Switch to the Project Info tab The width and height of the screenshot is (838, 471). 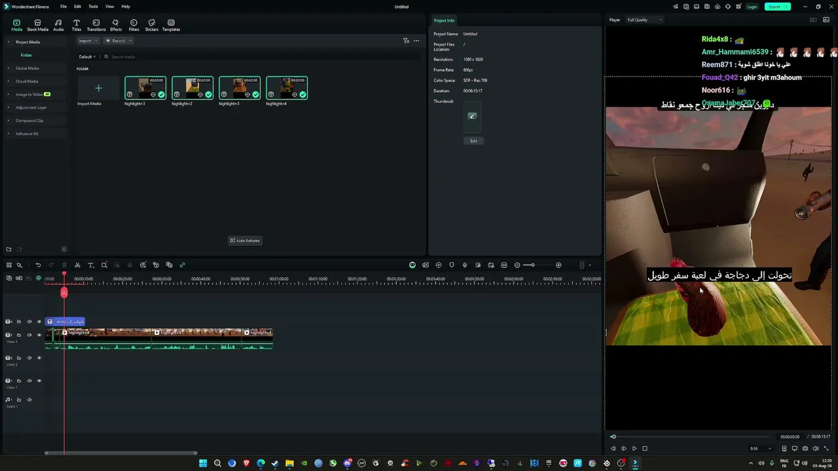coord(444,20)
